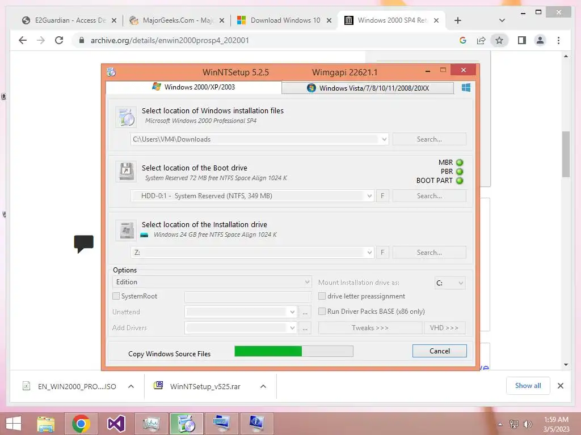Click the Cancel button

tap(440, 351)
